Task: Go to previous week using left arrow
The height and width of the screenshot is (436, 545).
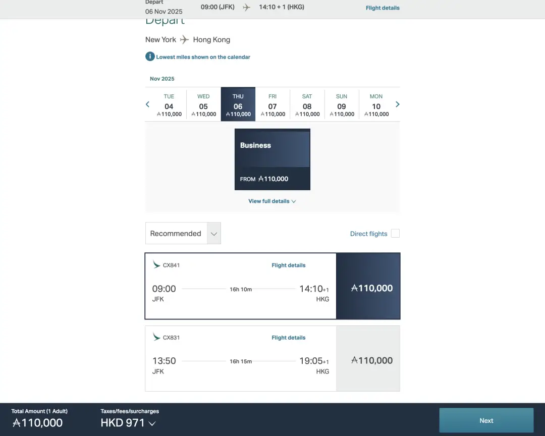Action: coord(147,104)
